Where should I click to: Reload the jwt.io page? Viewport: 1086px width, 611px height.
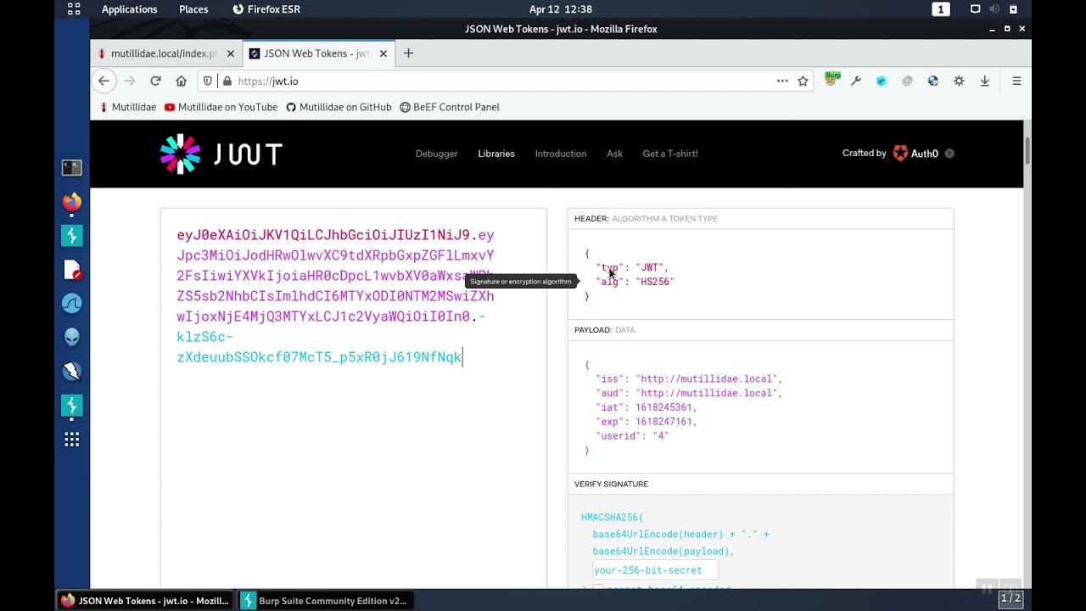coord(155,81)
